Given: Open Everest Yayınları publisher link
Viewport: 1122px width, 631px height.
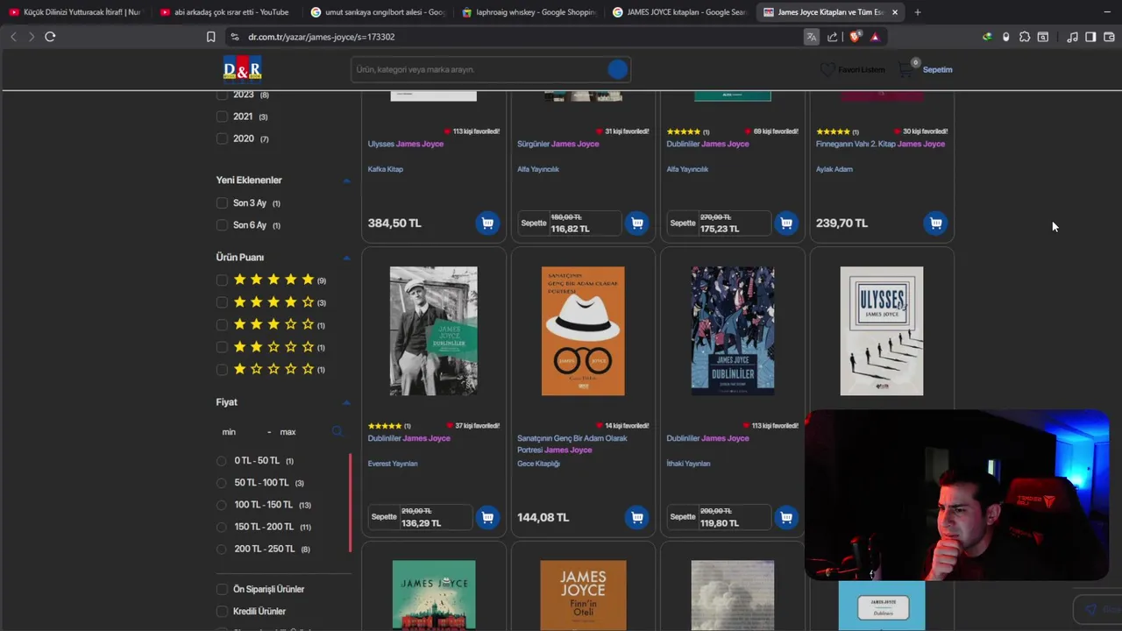Looking at the screenshot, I should (393, 464).
